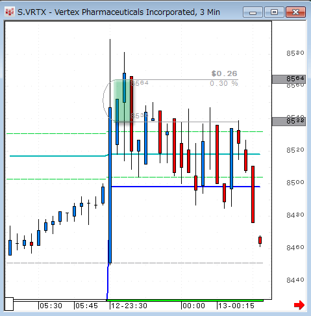Click the 8460 price axis label
311x316 pixels.
[x=295, y=248]
